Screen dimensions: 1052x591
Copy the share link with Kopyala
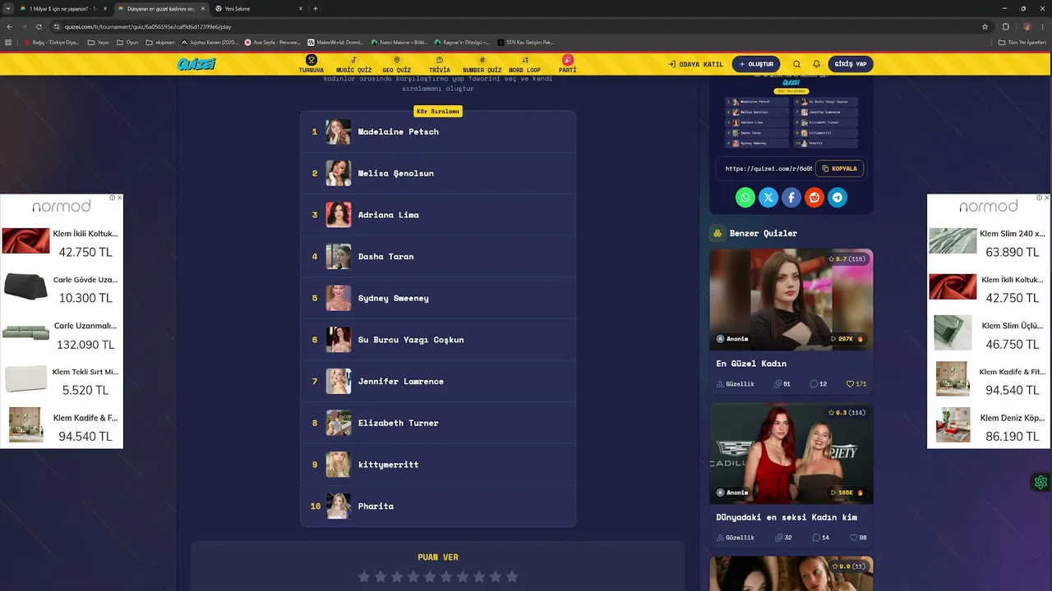[x=839, y=168]
